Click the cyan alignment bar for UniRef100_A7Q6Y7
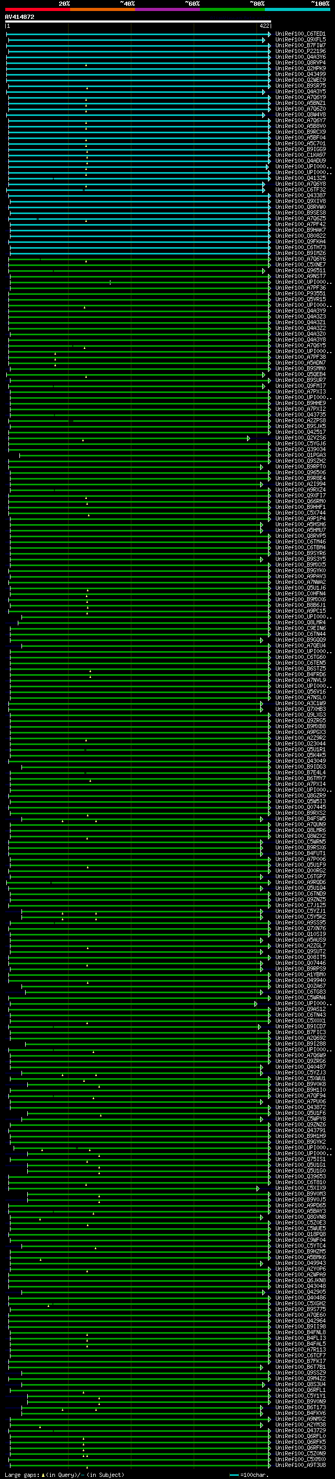Screen dimensions: 335x1479 (x=139, y=121)
